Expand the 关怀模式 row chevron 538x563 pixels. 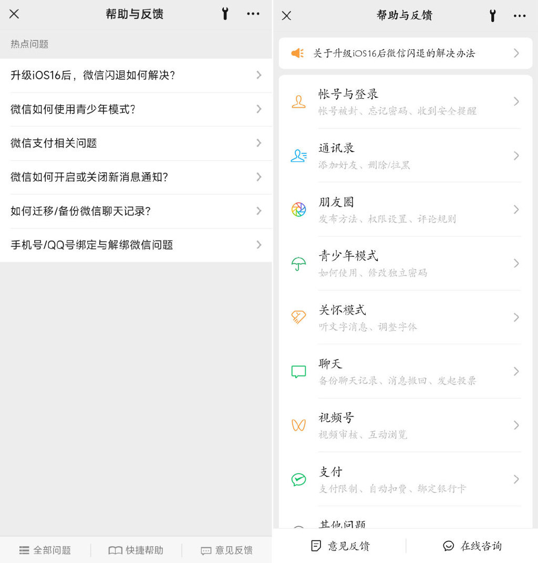516,317
